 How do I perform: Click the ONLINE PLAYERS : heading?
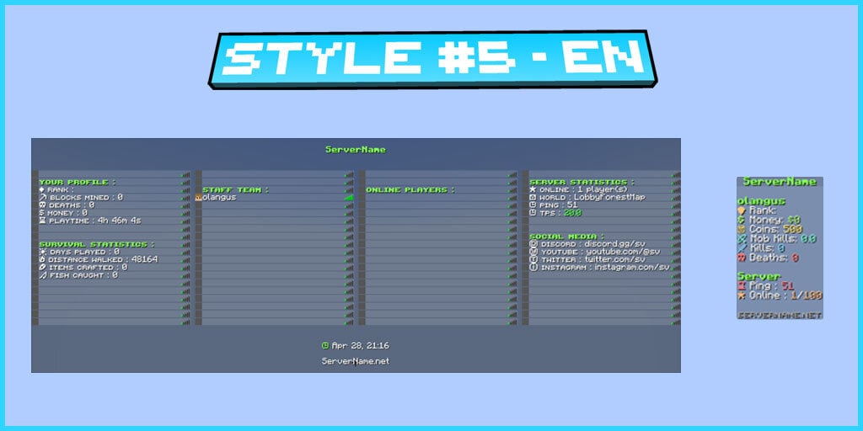coord(410,189)
